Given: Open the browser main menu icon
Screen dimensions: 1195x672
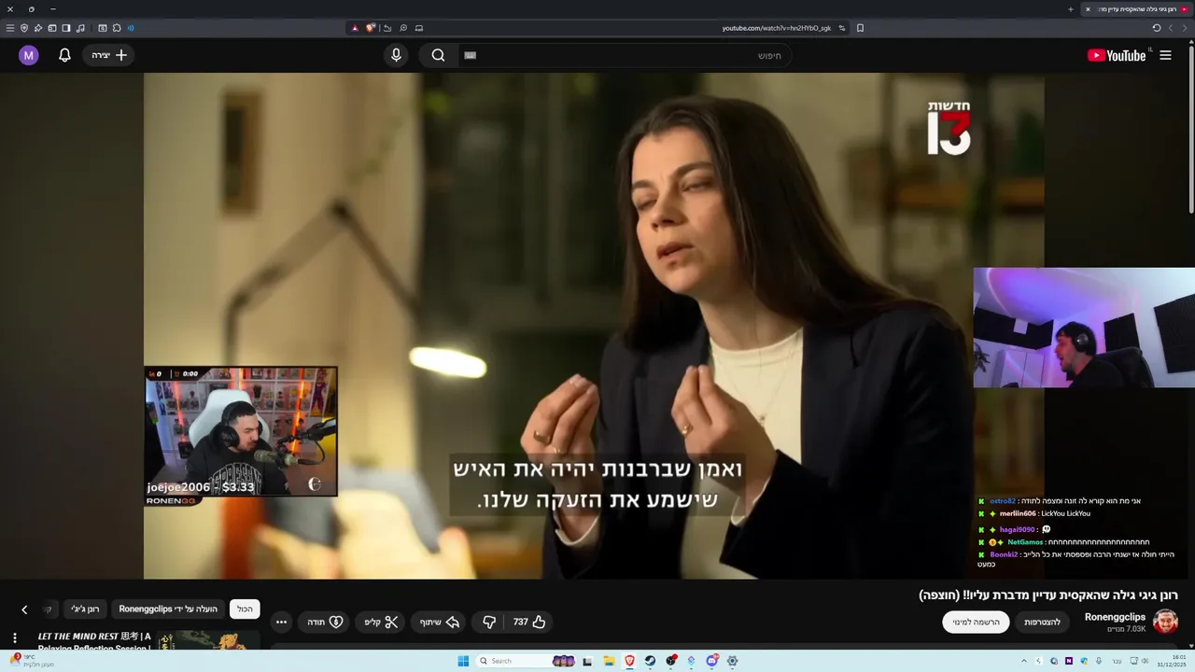Looking at the screenshot, I should click(10, 28).
